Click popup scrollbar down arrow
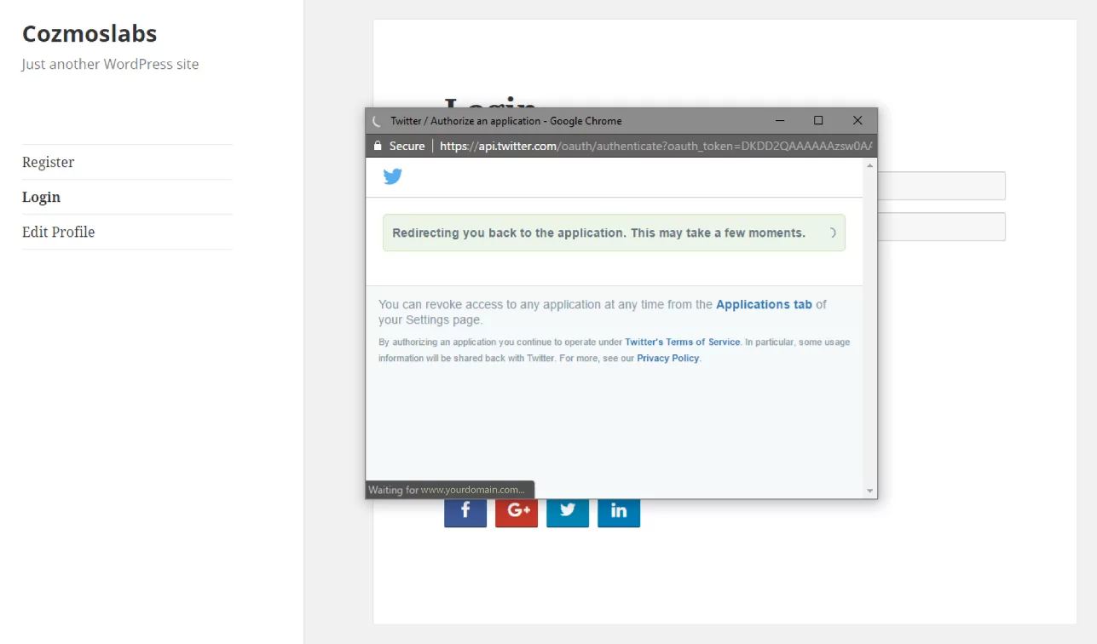The height and width of the screenshot is (644, 1097). (x=869, y=491)
